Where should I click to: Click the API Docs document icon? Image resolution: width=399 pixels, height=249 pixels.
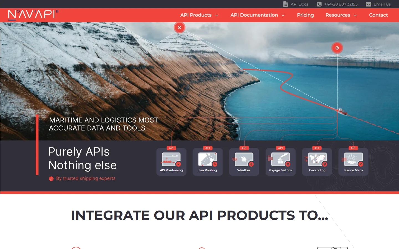tap(286, 4)
